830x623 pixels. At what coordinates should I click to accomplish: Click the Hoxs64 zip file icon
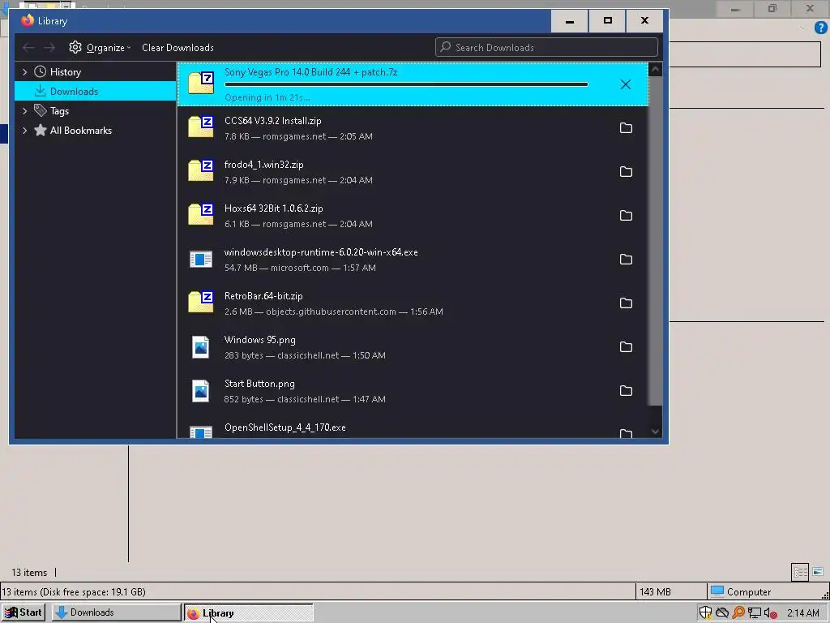201,214
